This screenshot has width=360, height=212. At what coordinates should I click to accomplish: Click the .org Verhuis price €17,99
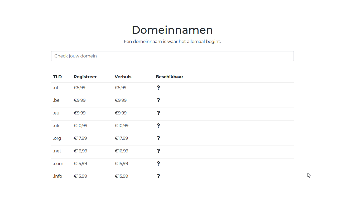[x=121, y=138]
